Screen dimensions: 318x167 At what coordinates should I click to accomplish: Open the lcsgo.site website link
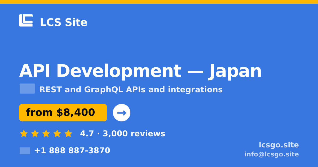279,145
